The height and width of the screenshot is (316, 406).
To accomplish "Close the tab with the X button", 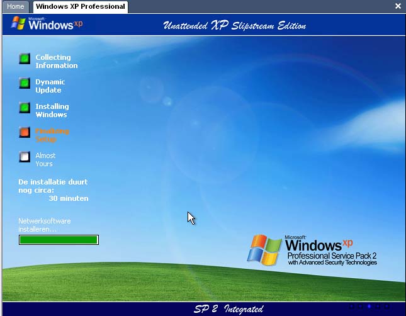I will [398, 6].
